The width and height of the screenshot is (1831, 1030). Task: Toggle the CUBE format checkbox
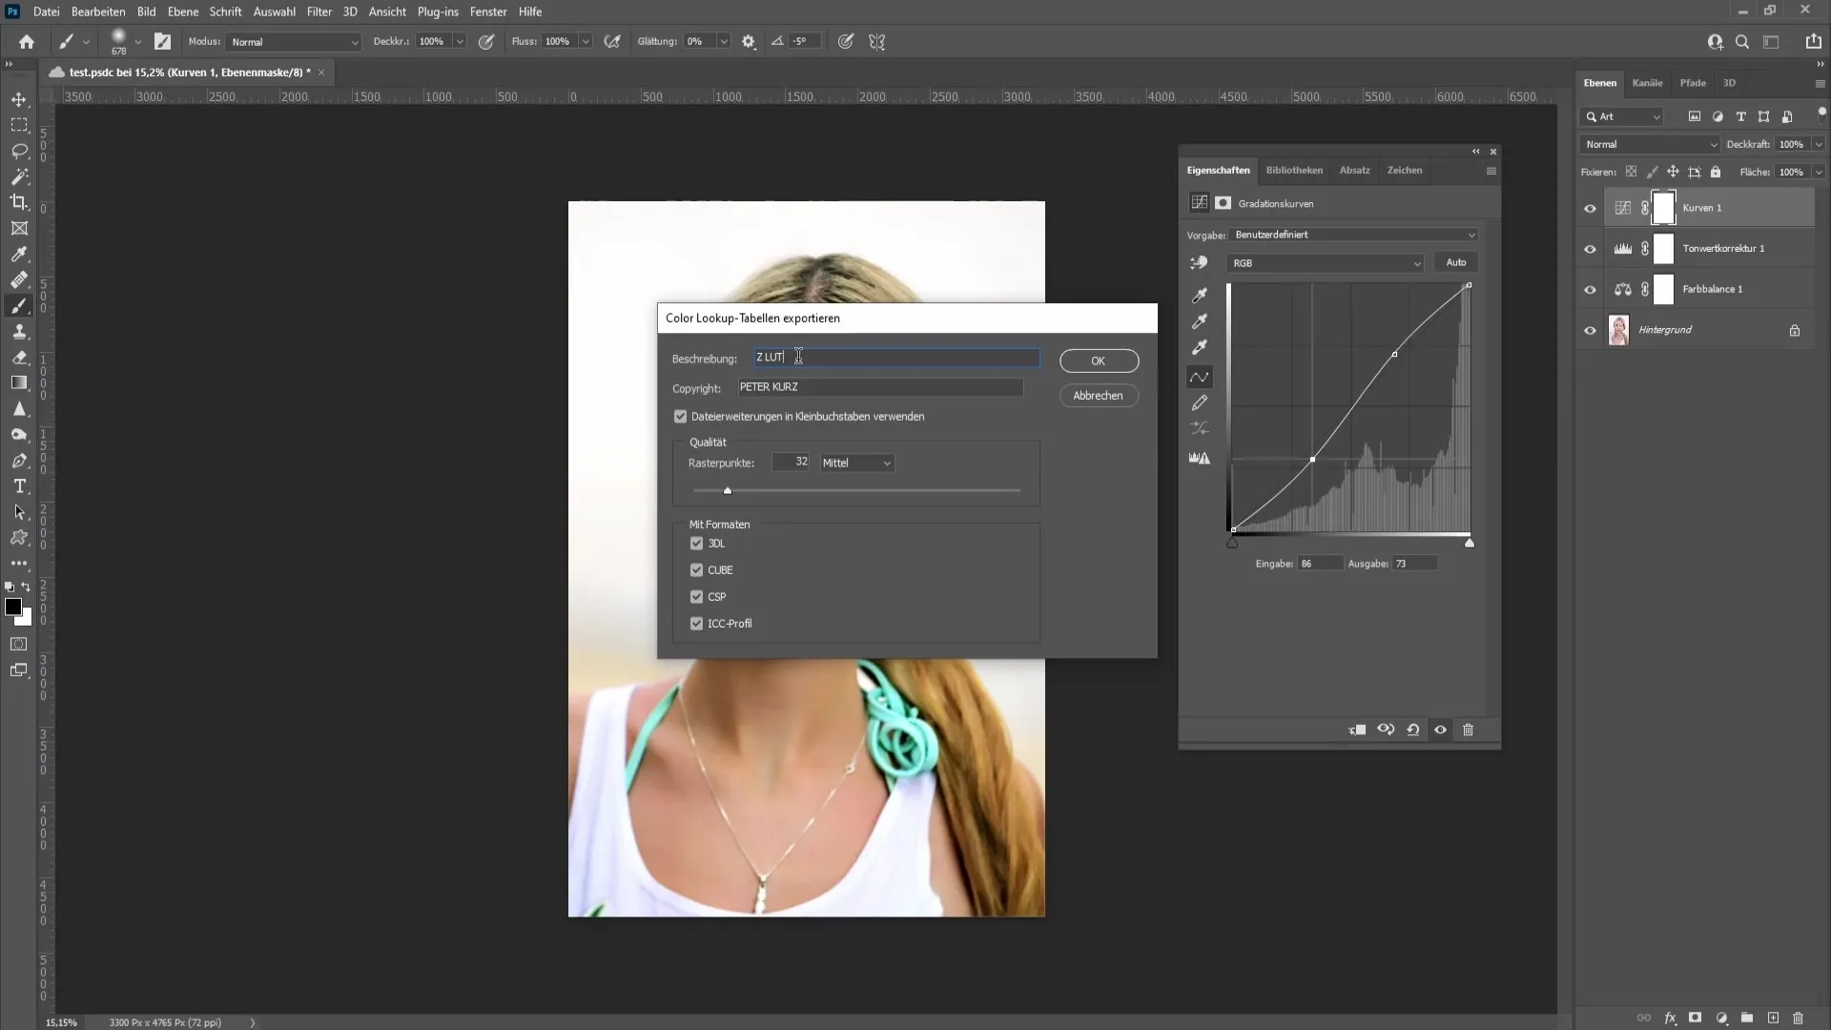point(697,569)
